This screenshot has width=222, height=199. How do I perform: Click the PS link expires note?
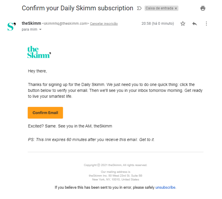91,140
